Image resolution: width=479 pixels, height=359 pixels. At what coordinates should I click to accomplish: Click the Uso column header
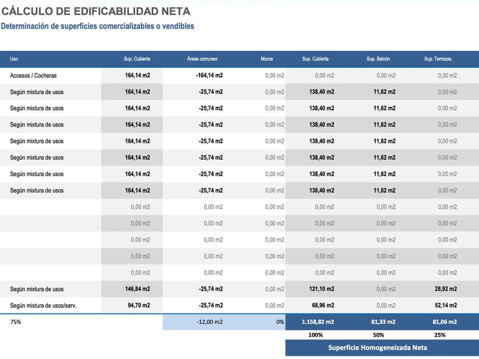(x=14, y=59)
